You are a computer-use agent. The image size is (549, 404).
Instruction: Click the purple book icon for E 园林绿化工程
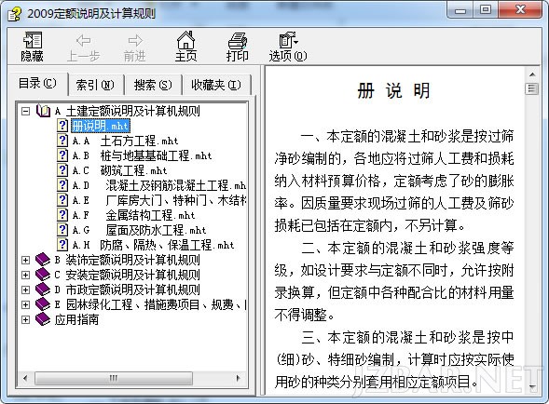43,304
